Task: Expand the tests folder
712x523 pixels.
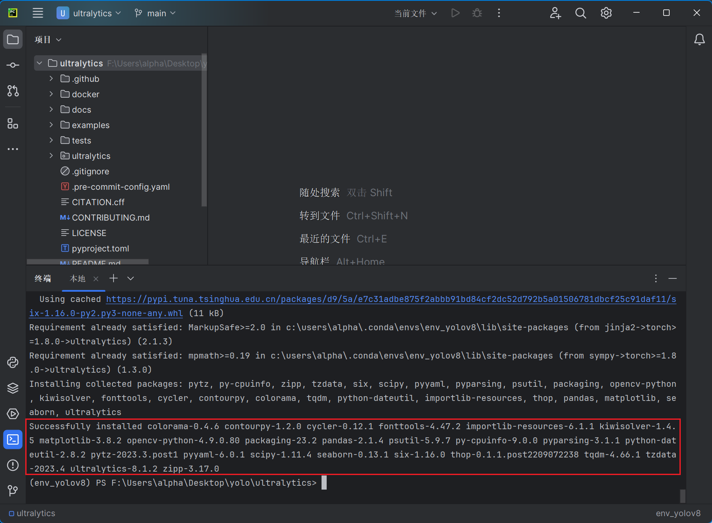Action: pos(51,140)
